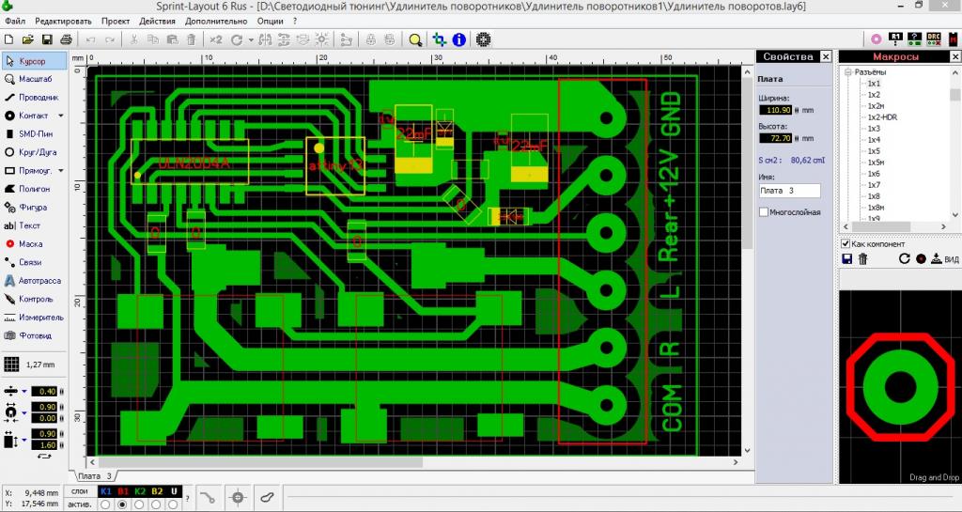Select the 1x2-HDR macro entry
Viewport: 962px width, 512px height.
(882, 117)
